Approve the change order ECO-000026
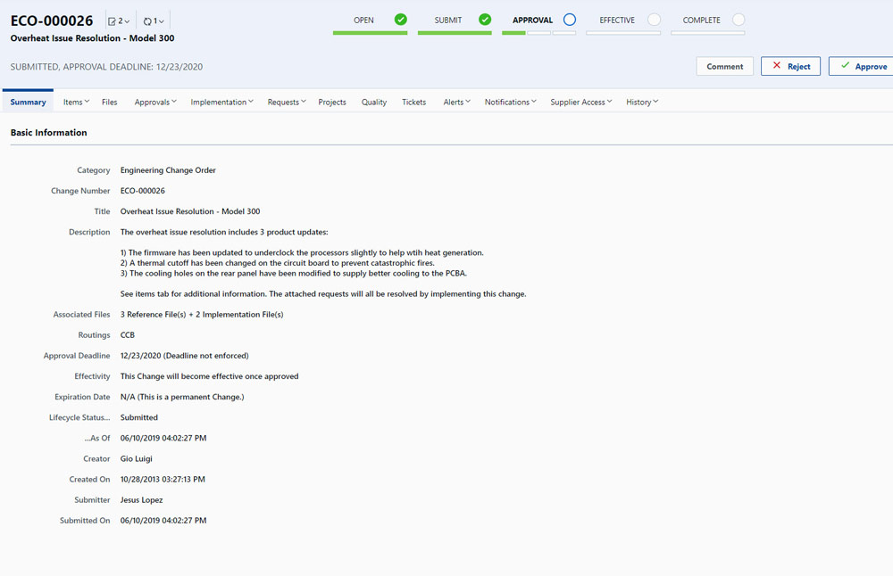This screenshot has height=576, width=893. (x=864, y=66)
